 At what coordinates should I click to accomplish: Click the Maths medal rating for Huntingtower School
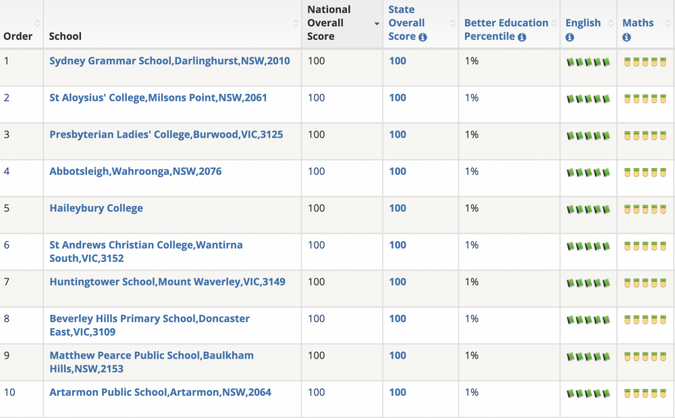coord(645,283)
